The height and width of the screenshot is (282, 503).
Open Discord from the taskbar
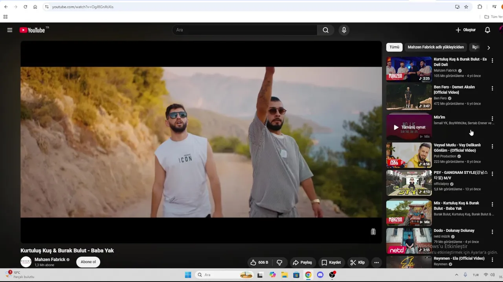pos(320,275)
